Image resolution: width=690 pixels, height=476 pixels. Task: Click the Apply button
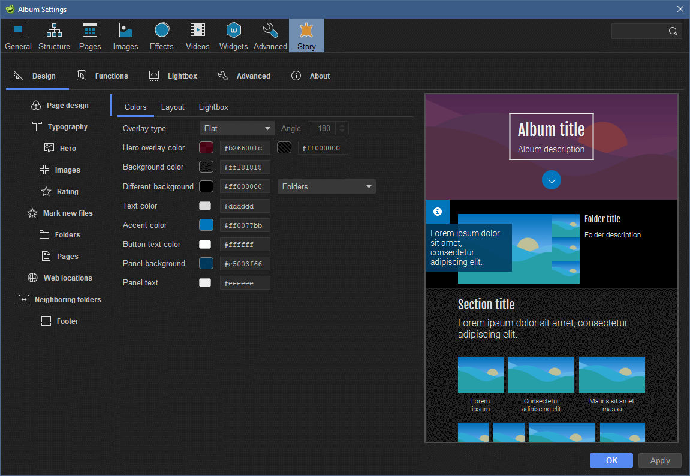[x=659, y=460]
